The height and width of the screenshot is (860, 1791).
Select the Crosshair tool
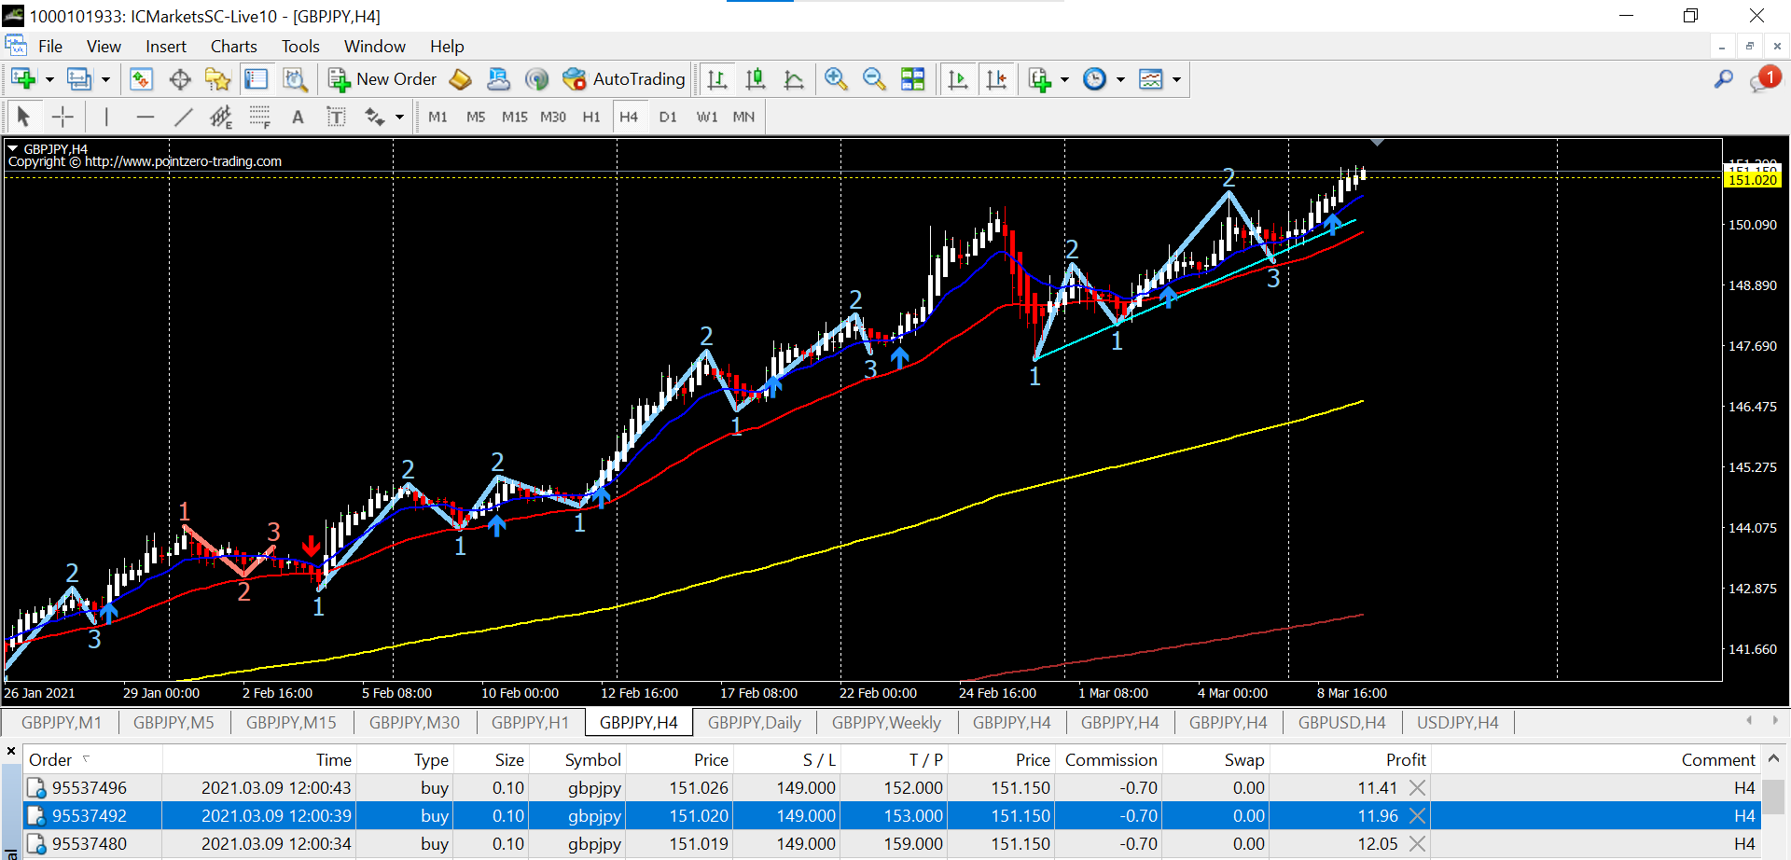click(x=62, y=117)
